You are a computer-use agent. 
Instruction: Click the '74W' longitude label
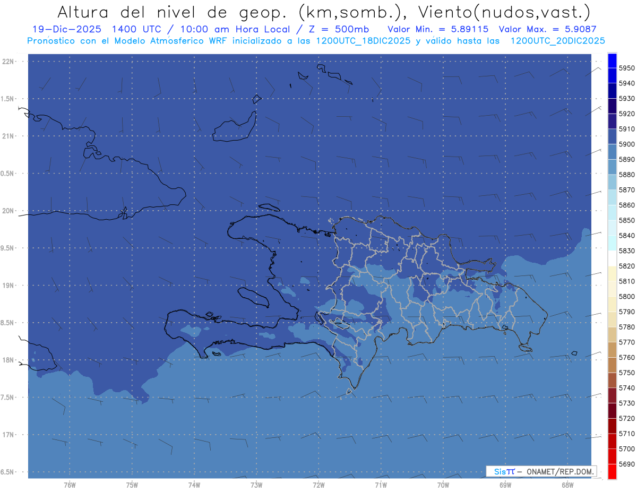click(194, 485)
